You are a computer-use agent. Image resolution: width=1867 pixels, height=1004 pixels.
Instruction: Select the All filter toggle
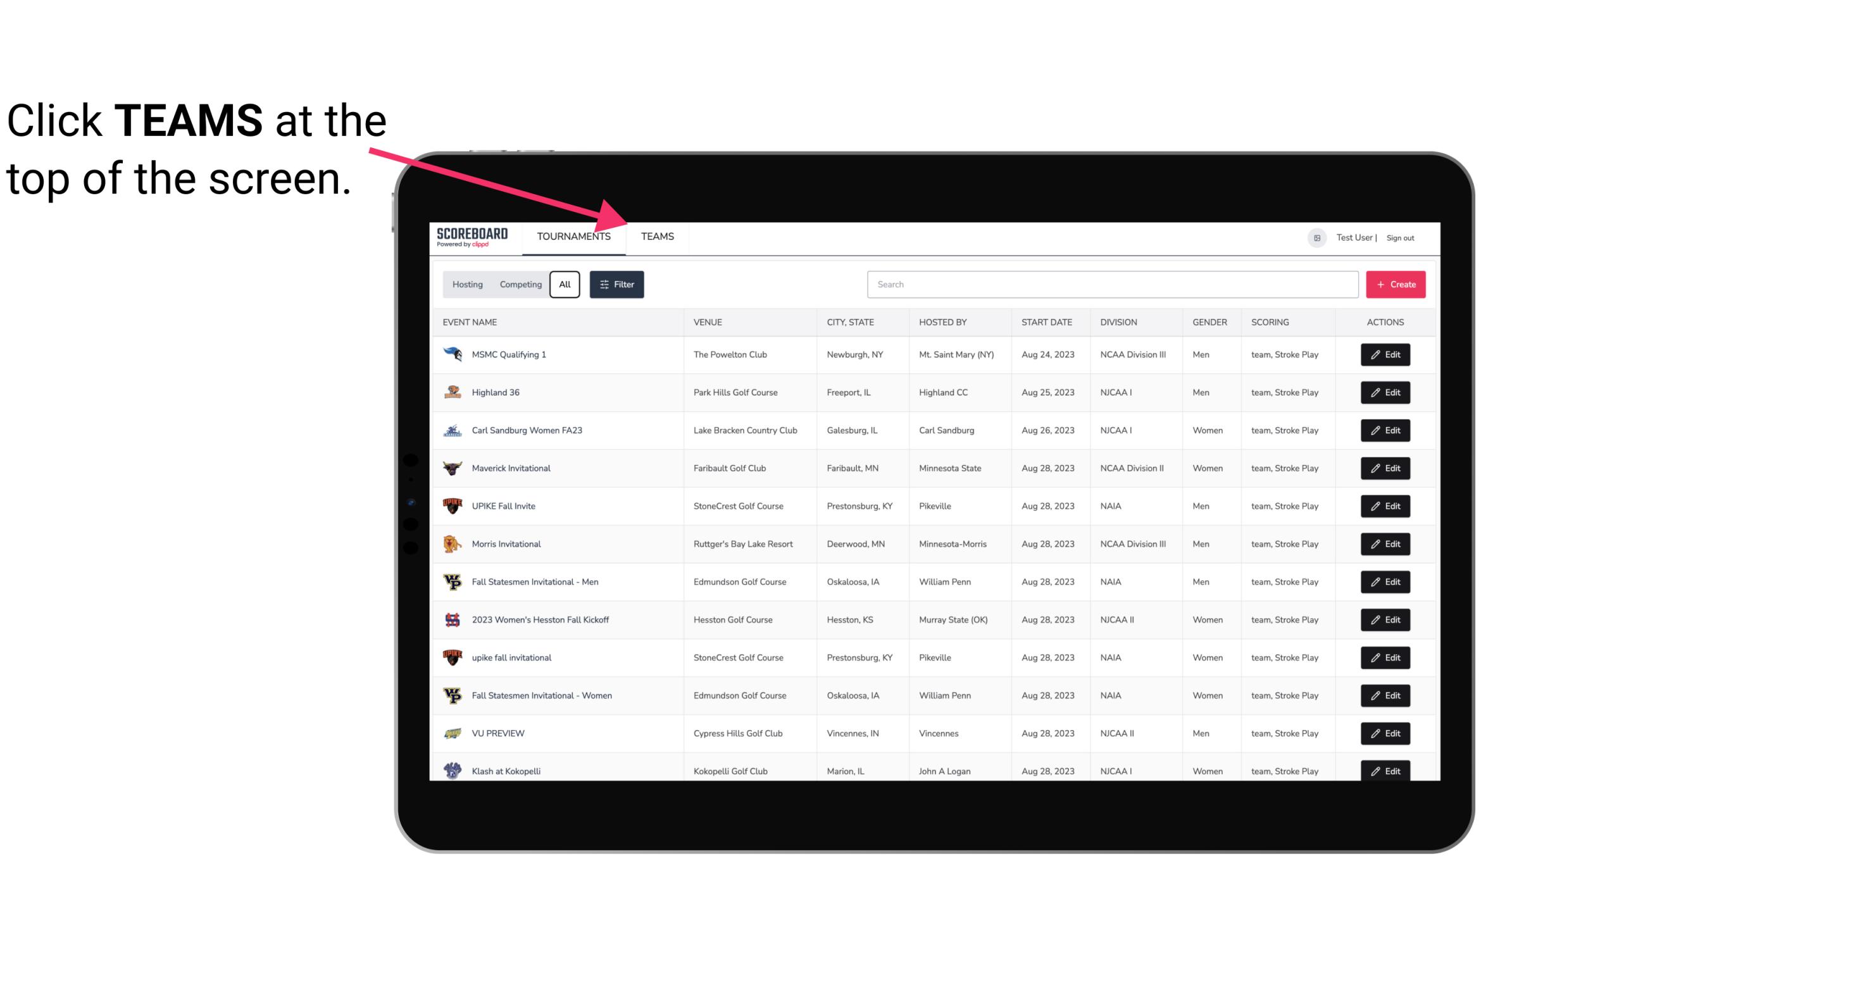[x=564, y=283]
